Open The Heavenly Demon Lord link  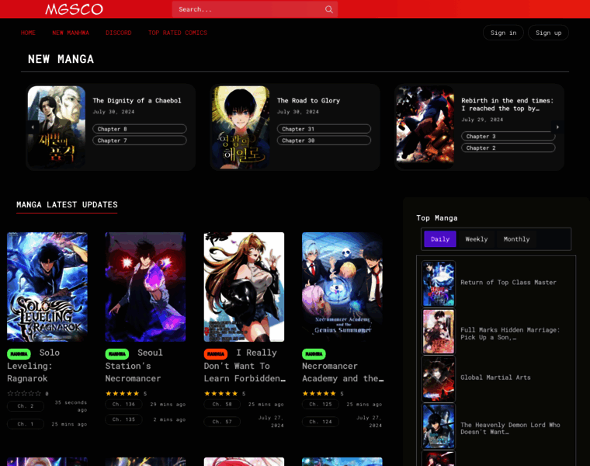point(510,429)
